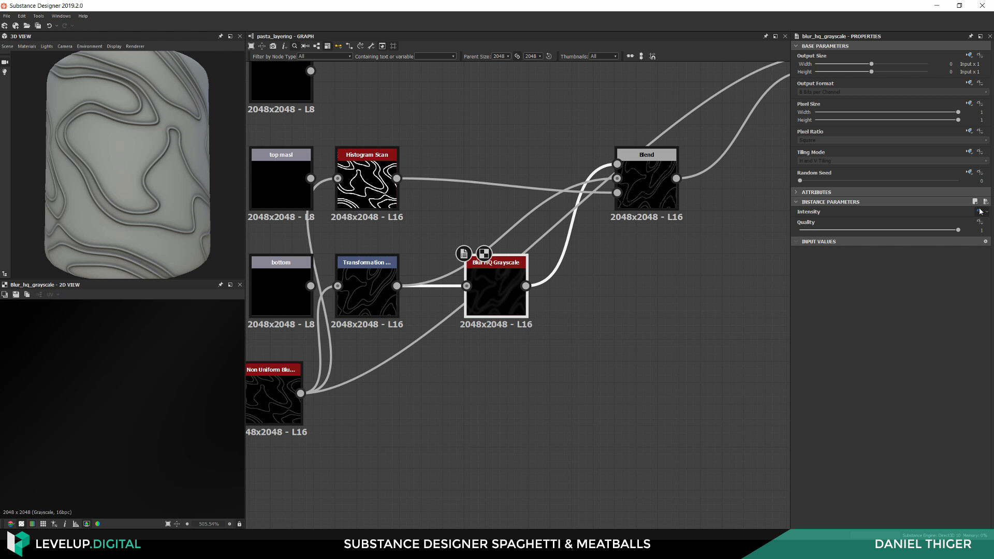
Task: Lock the 2D view zoom with the padlock icon
Action: click(239, 524)
